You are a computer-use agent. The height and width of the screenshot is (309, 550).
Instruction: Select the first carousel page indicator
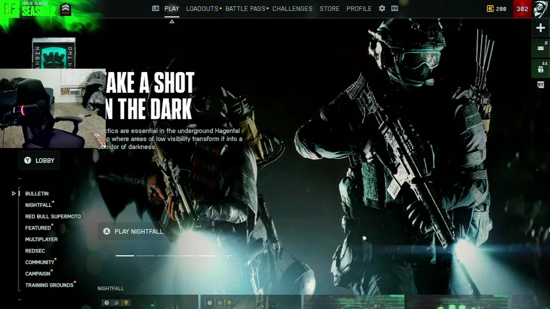pos(125,256)
